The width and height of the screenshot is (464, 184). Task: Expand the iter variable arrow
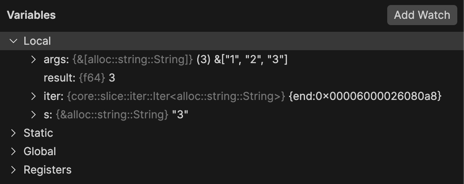[34, 96]
